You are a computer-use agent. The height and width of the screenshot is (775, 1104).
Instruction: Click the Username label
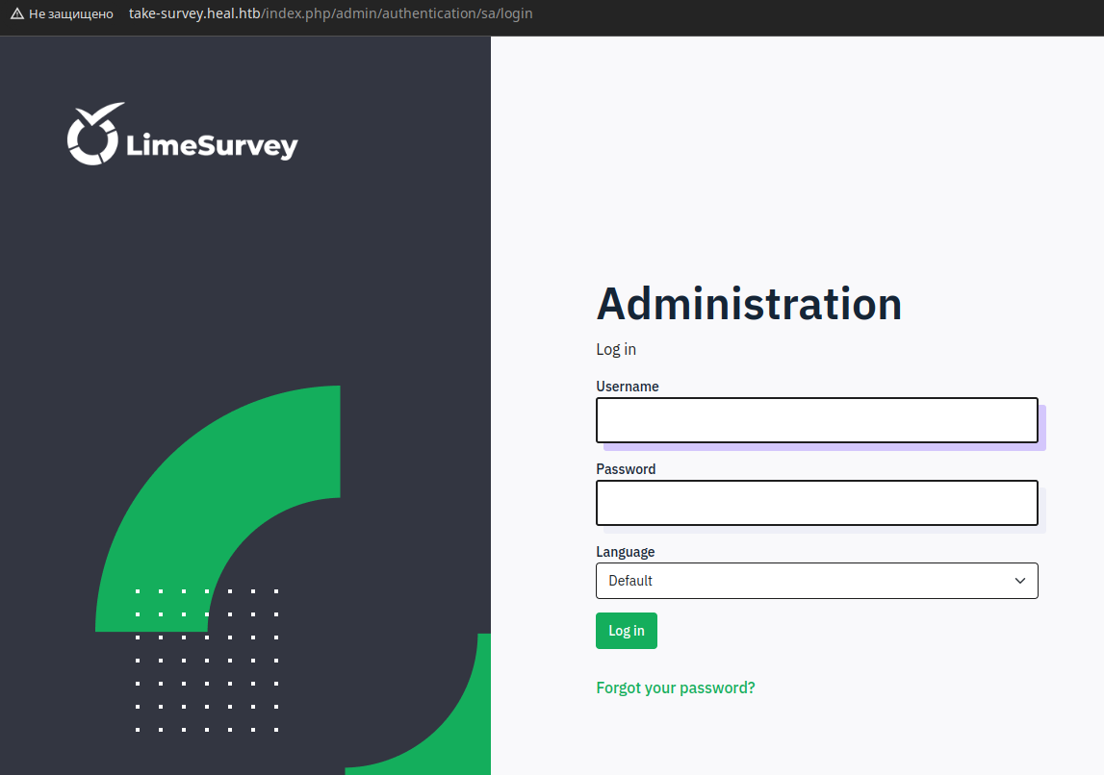(x=628, y=387)
